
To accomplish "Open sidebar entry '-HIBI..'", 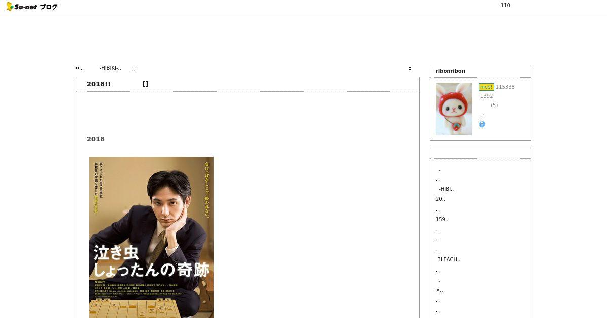I will coord(446,189).
